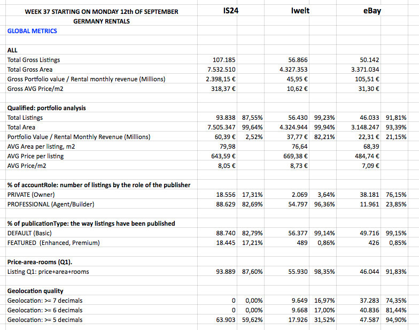Click the cell showing 18.556
The image size is (419, 330).
226,195
